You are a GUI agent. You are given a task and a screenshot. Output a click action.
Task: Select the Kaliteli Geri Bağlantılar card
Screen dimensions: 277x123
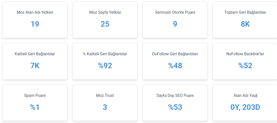coord(35,61)
